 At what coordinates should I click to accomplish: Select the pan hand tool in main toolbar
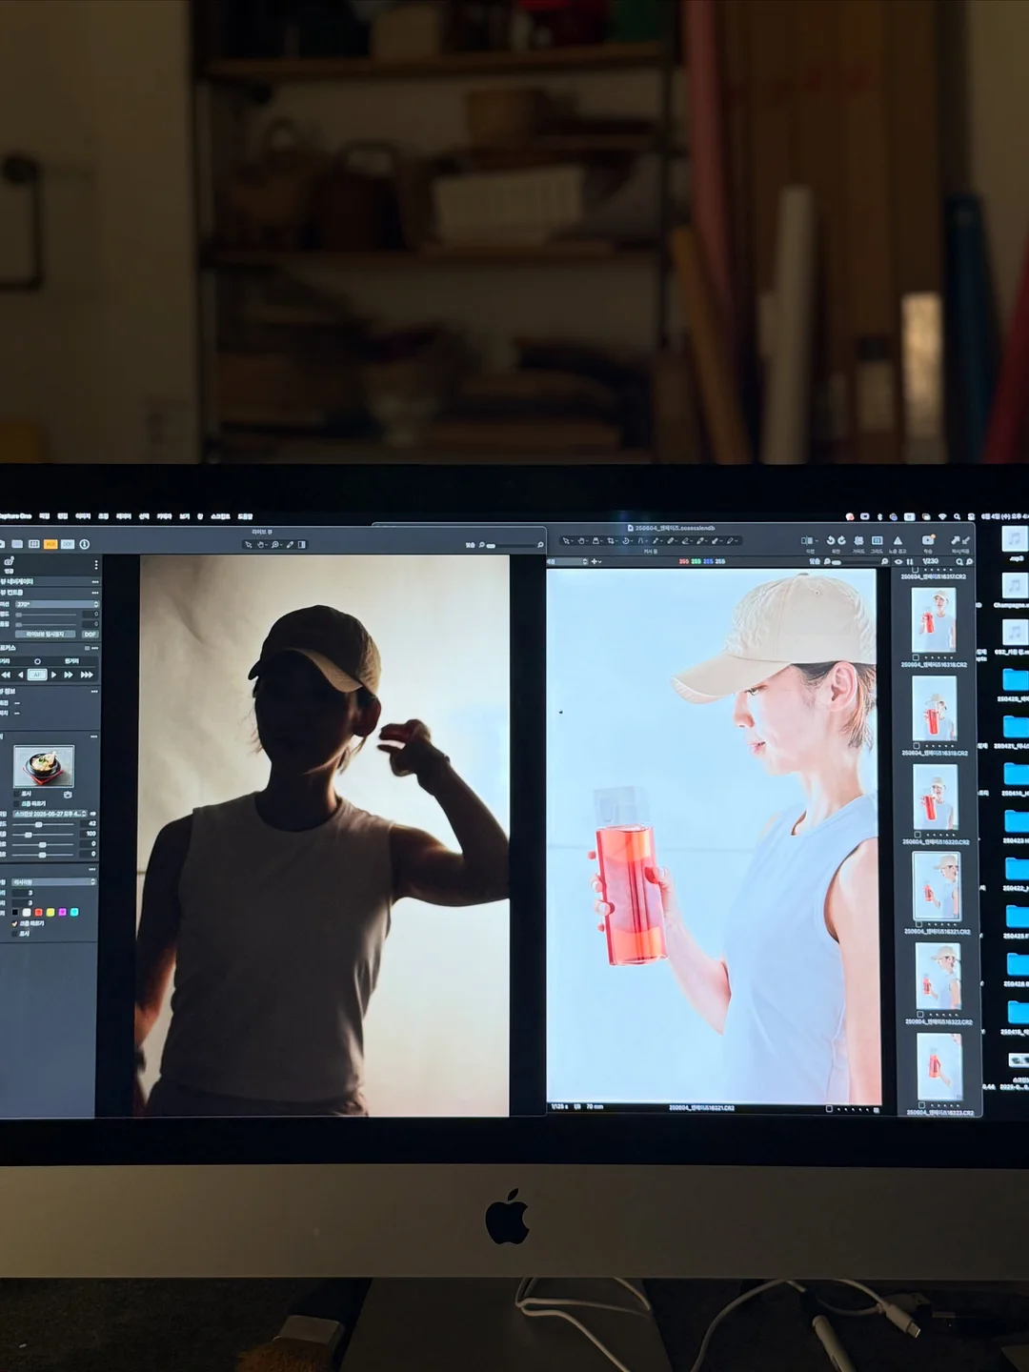(x=581, y=540)
